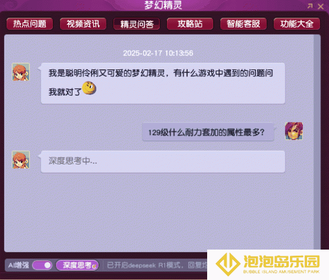Toggle the AI增强 switch
Image resolution: width=329 pixels, height=280 pixels.
point(42,265)
